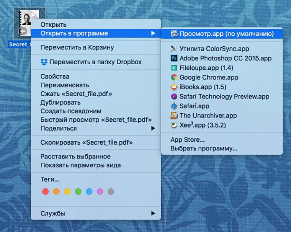Open with Adobe Photoshop CC 2015.app
Image resolution: width=291 pixels, height=232 pixels.
click(x=222, y=58)
